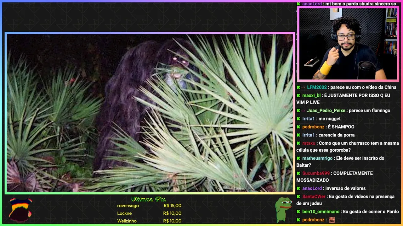This screenshot has height=226, width=403.
Task: Click message 'parece eu com o vídeo da China'
Action: coord(363,87)
